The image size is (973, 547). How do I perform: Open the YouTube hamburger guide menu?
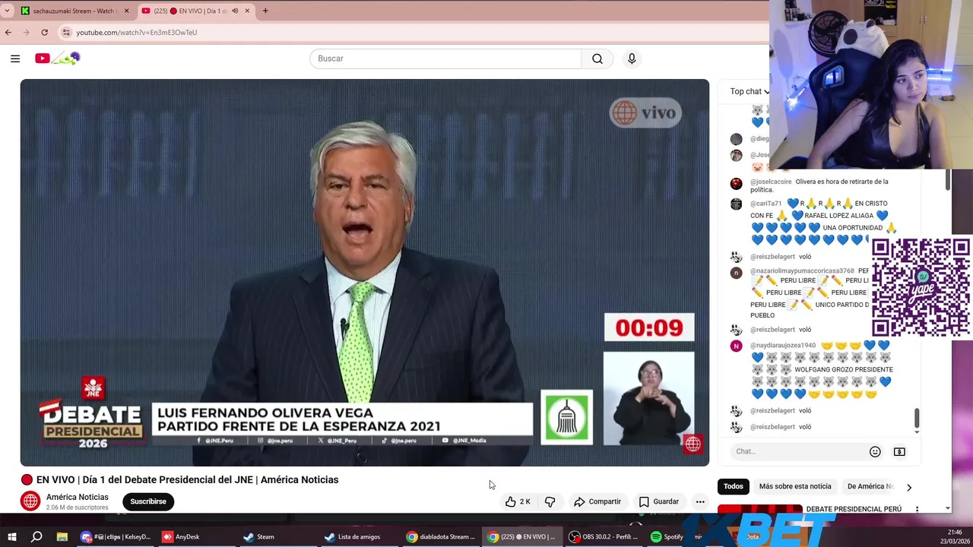(x=15, y=58)
